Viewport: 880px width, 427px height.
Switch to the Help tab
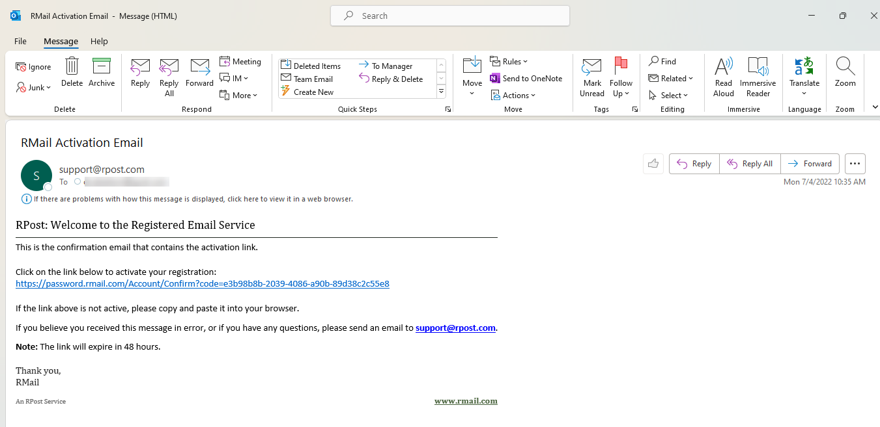coord(99,41)
